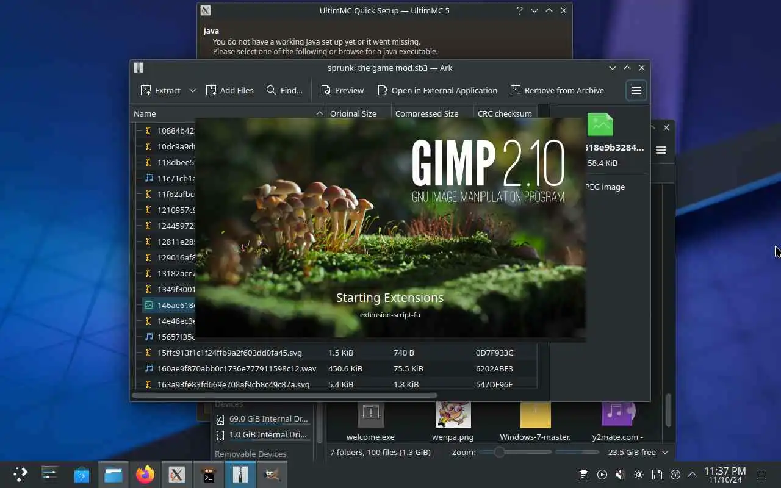Open the clock showing 11:37 PM
The image size is (781, 488).
(725, 475)
